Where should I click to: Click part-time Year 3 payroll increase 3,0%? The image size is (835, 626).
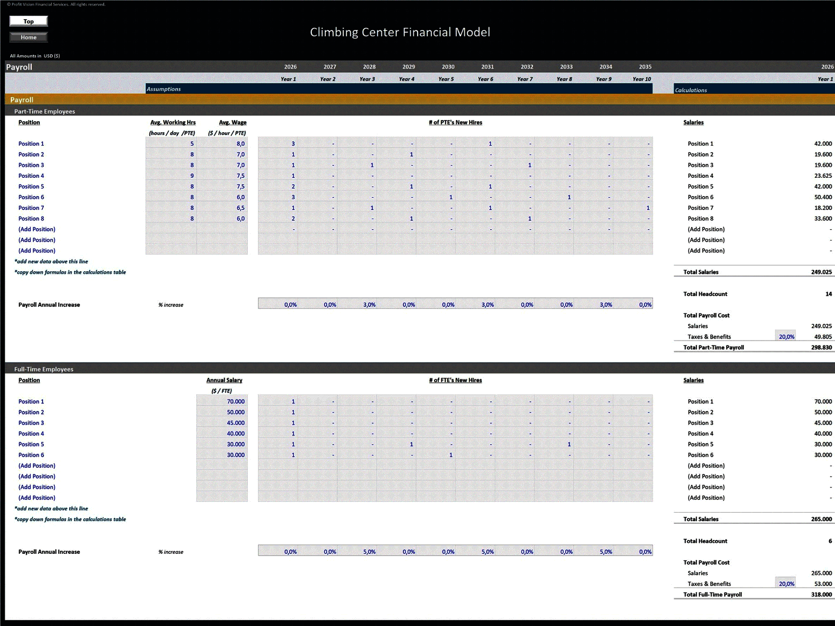click(x=369, y=305)
